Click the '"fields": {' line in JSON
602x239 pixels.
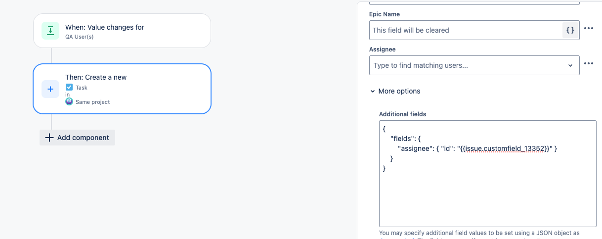tap(405, 138)
